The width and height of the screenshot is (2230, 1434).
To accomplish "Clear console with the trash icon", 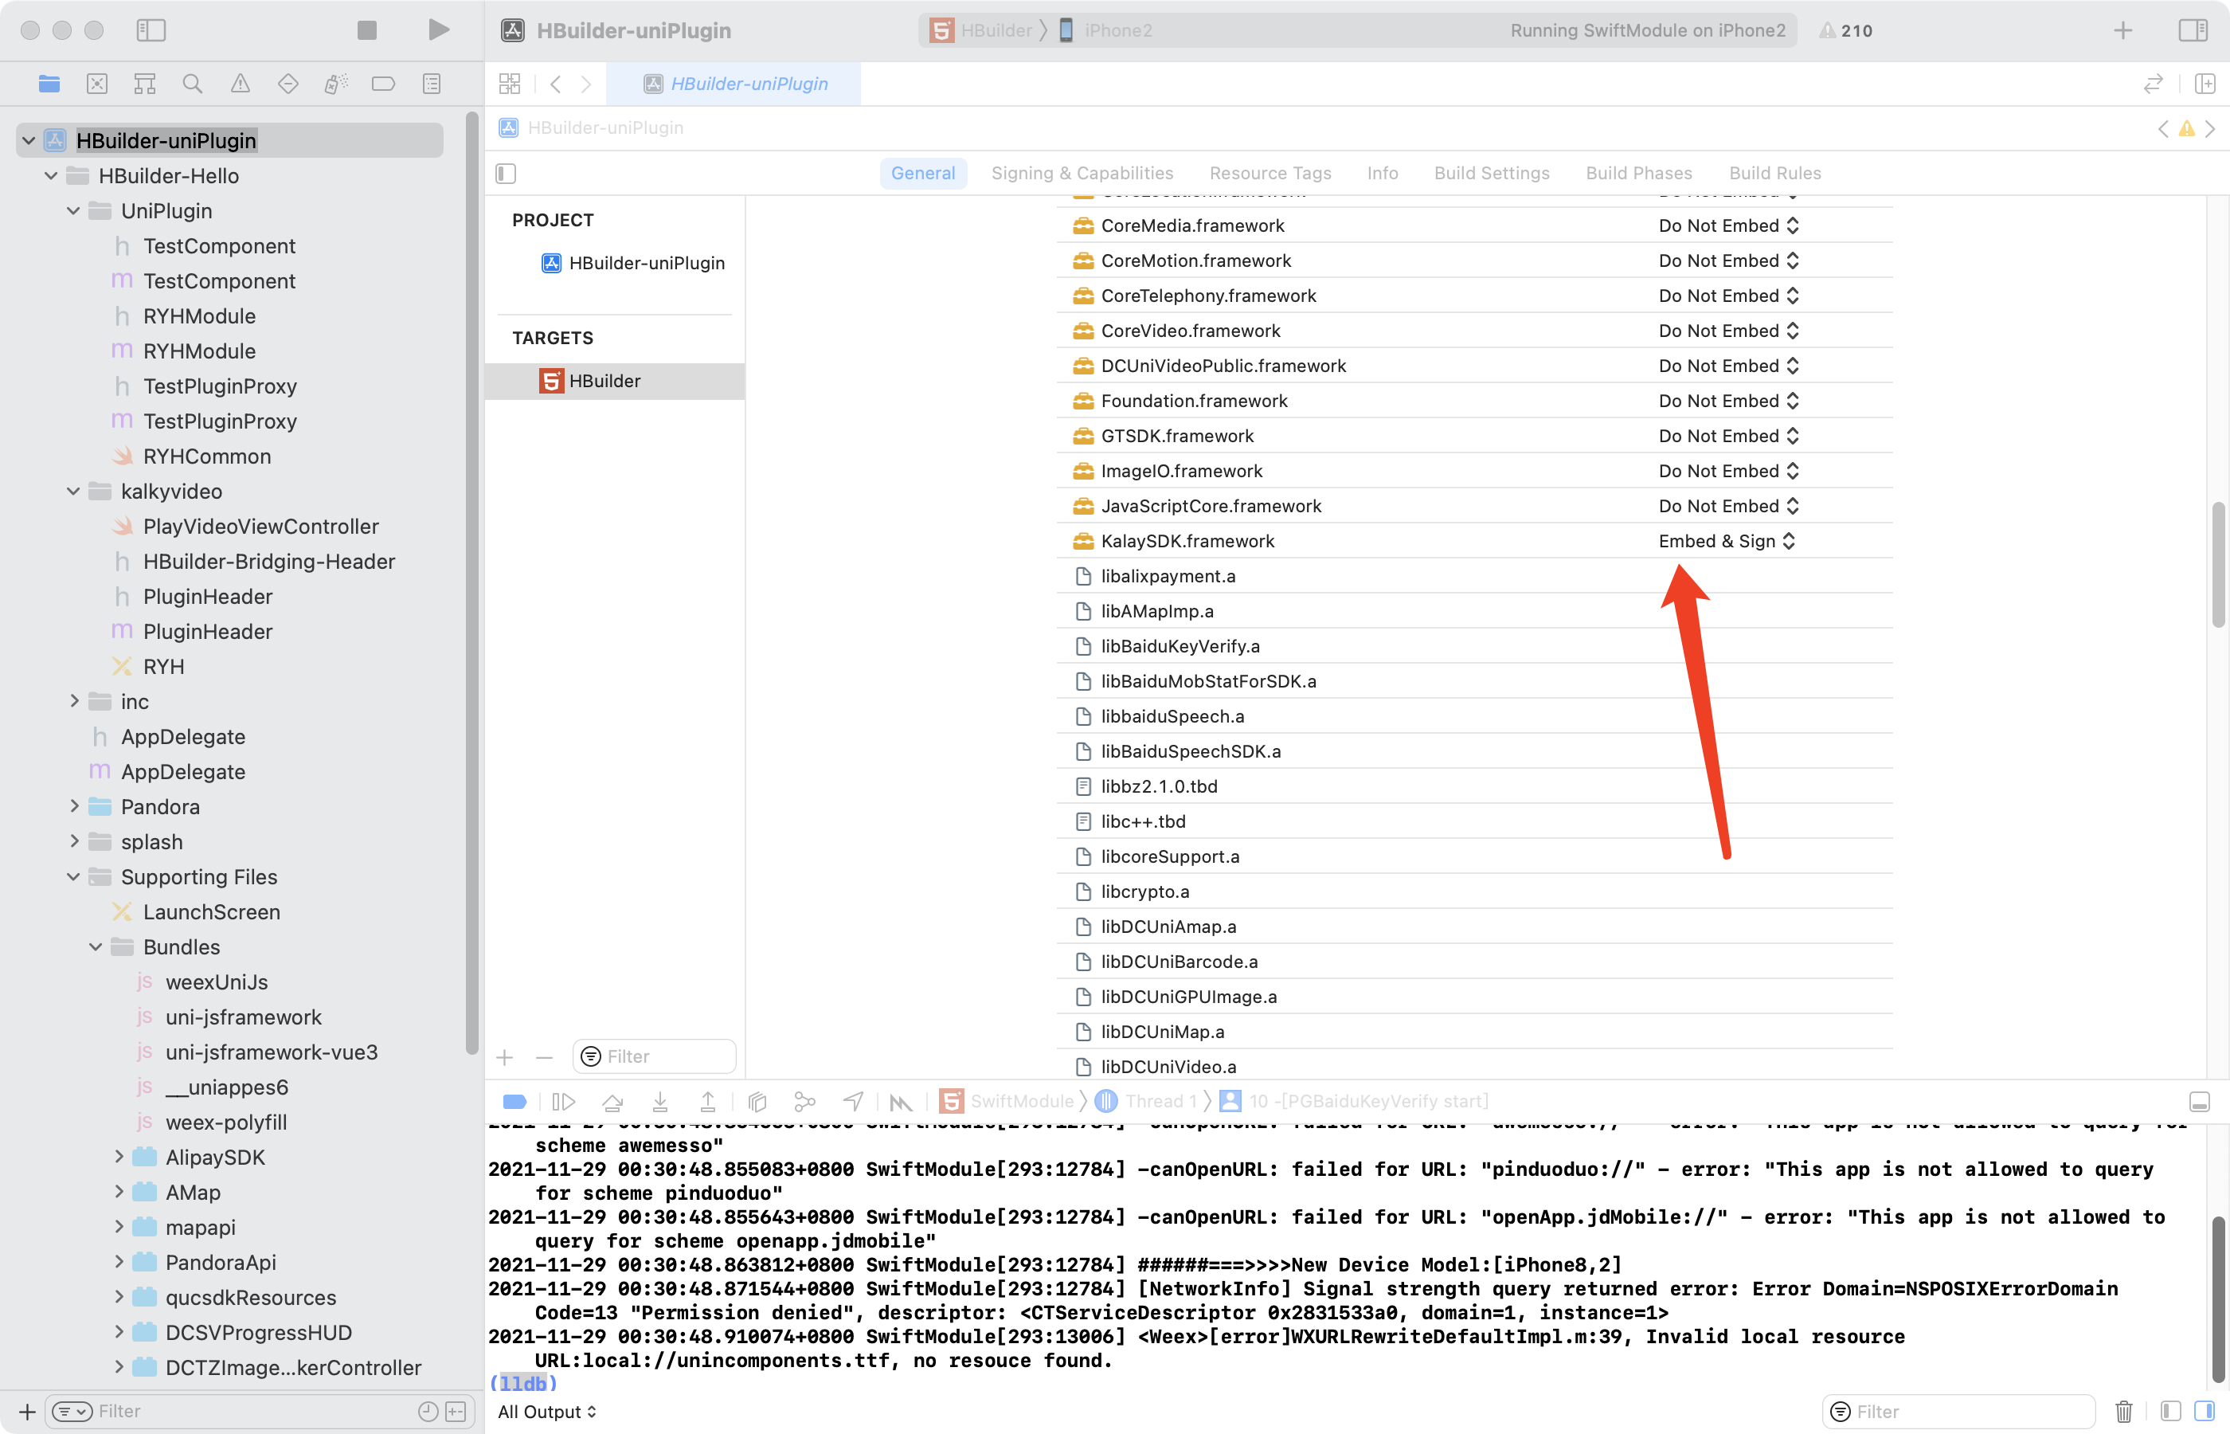I will pos(2123,1412).
